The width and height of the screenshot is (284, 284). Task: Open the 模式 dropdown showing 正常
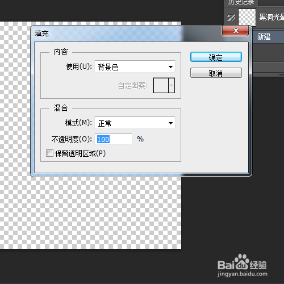pos(135,123)
